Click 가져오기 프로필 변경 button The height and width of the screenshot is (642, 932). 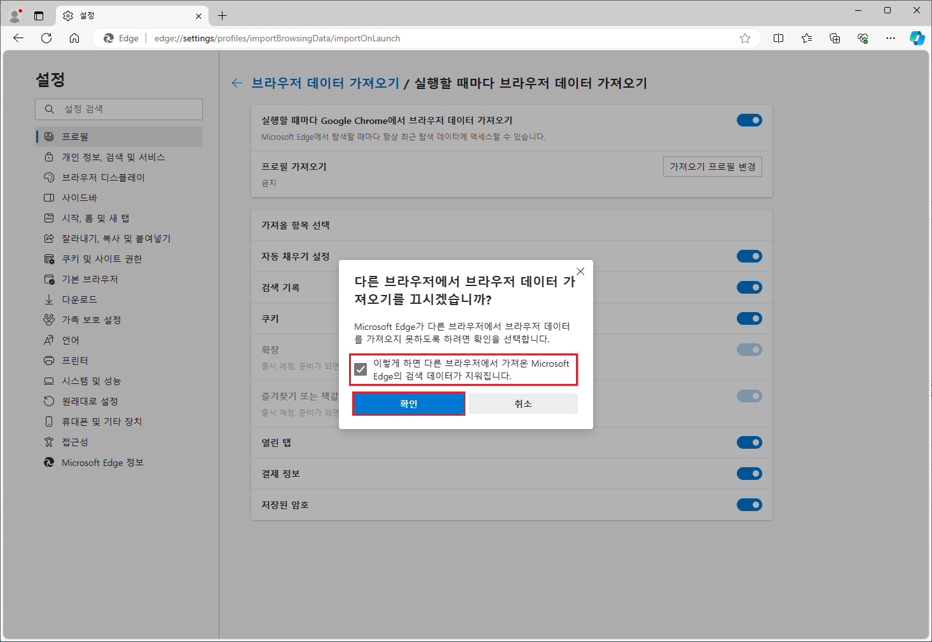tap(712, 167)
